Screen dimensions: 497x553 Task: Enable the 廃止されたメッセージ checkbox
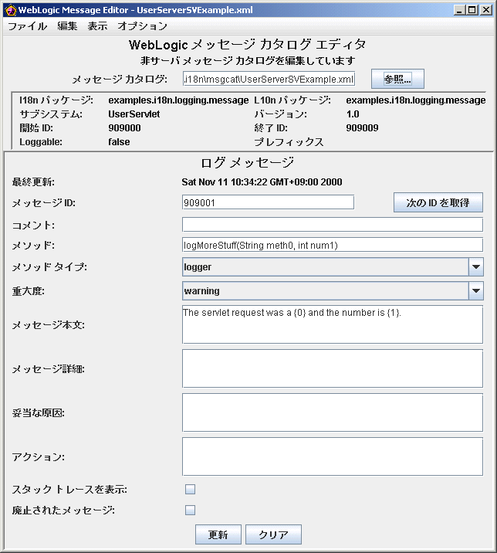click(191, 510)
